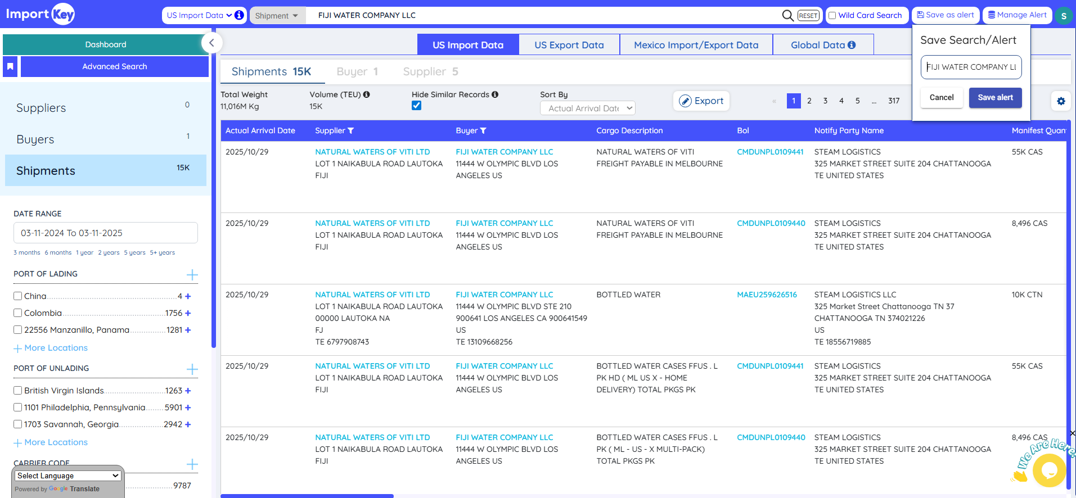The width and height of the screenshot is (1076, 498).
Task: Uncheck Hide Similar Records checkbox
Action: (416, 106)
